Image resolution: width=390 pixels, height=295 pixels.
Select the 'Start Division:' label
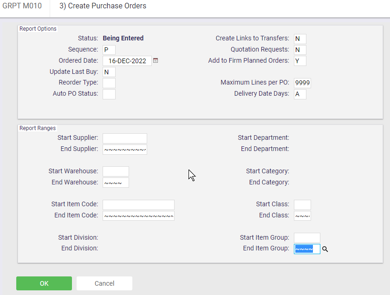(78, 237)
